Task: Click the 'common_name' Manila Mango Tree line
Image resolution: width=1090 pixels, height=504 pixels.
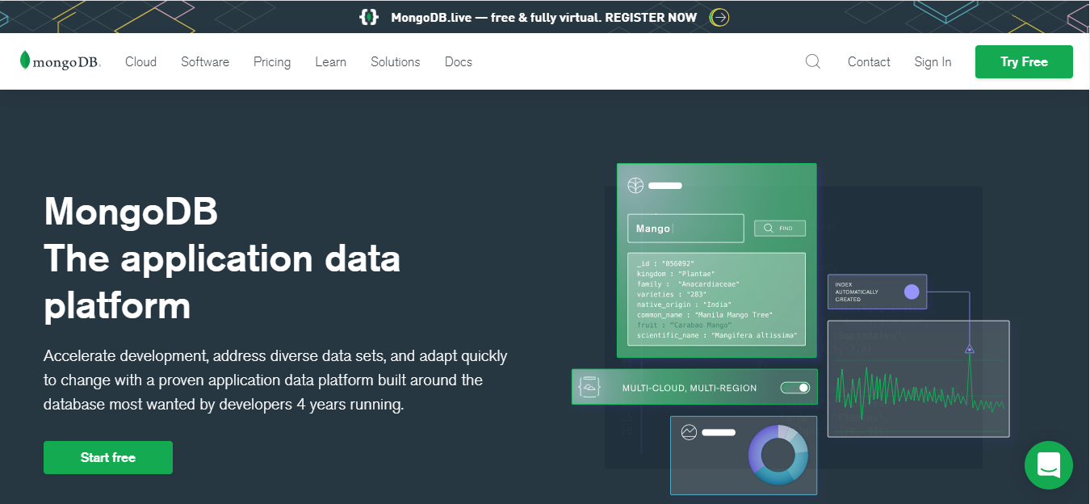Action: 704,314
